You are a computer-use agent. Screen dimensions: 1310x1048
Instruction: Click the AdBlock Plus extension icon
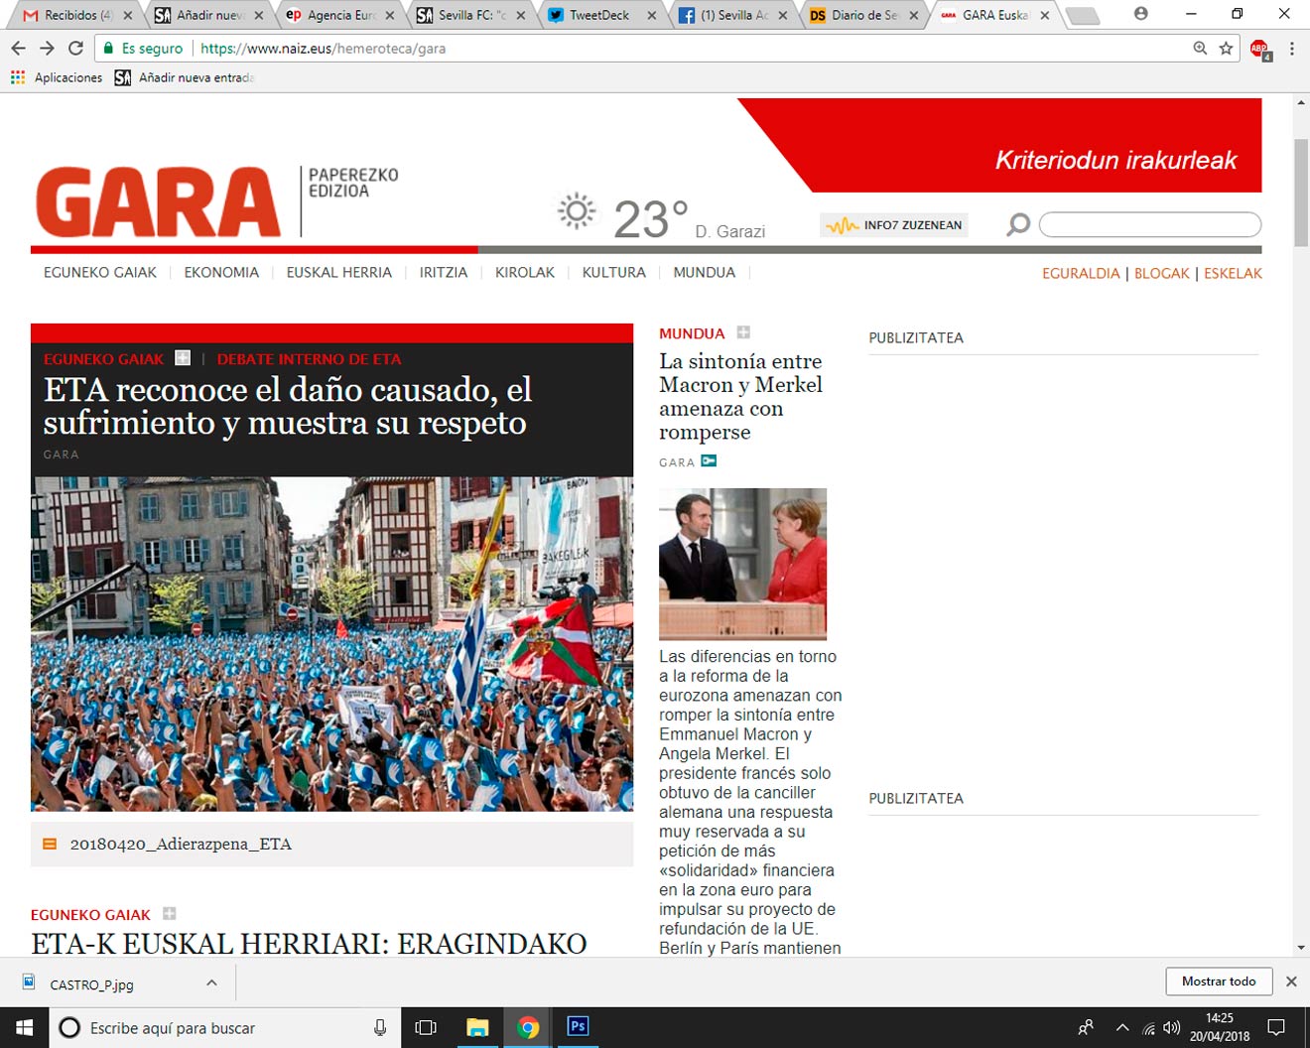coord(1258,48)
